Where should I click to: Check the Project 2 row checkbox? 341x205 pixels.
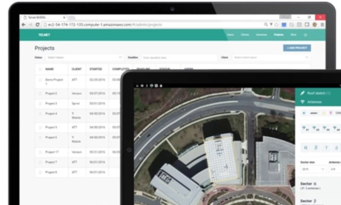pos(40,94)
